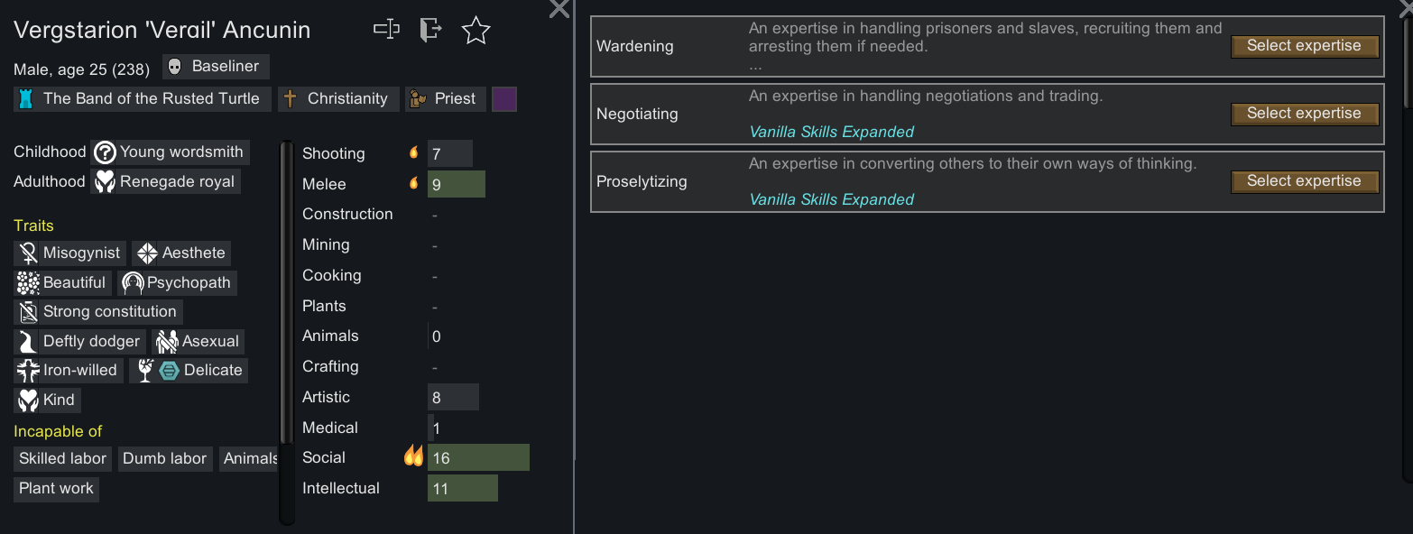
Task: Click the rename pawn icon
Action: 386,30
